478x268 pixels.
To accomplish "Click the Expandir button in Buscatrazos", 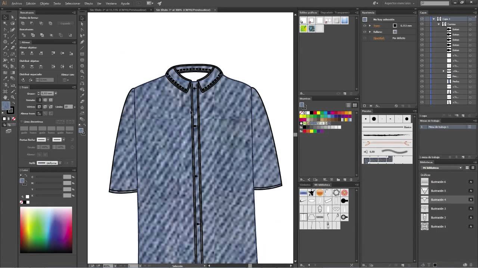I will pyautogui.click(x=65, y=23).
